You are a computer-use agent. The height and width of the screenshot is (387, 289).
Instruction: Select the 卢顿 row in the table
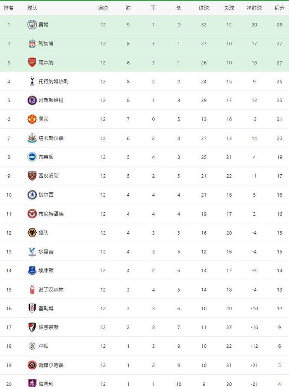[x=144, y=346]
